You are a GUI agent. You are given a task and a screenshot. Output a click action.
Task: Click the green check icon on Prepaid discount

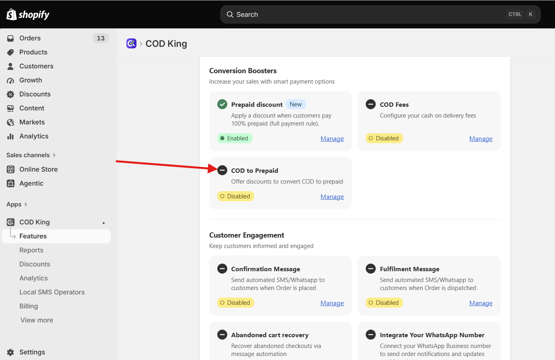click(x=222, y=104)
